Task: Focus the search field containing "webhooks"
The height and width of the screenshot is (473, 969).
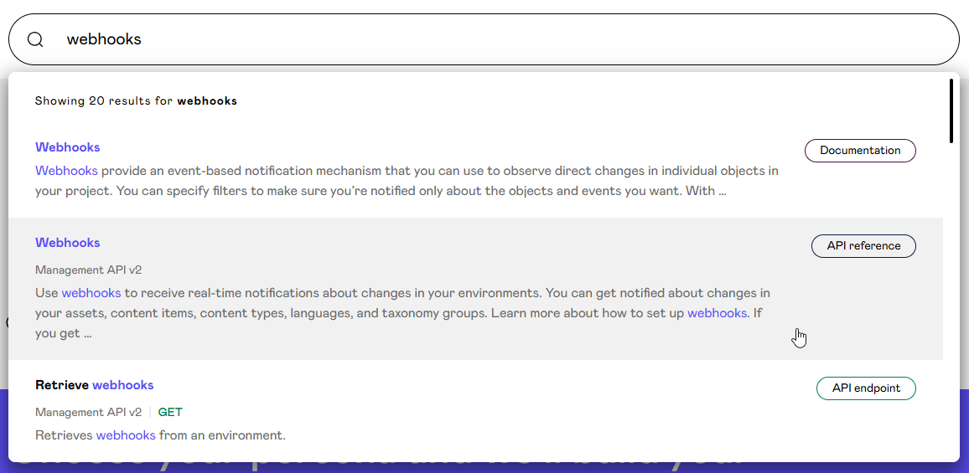Action: 503,39
